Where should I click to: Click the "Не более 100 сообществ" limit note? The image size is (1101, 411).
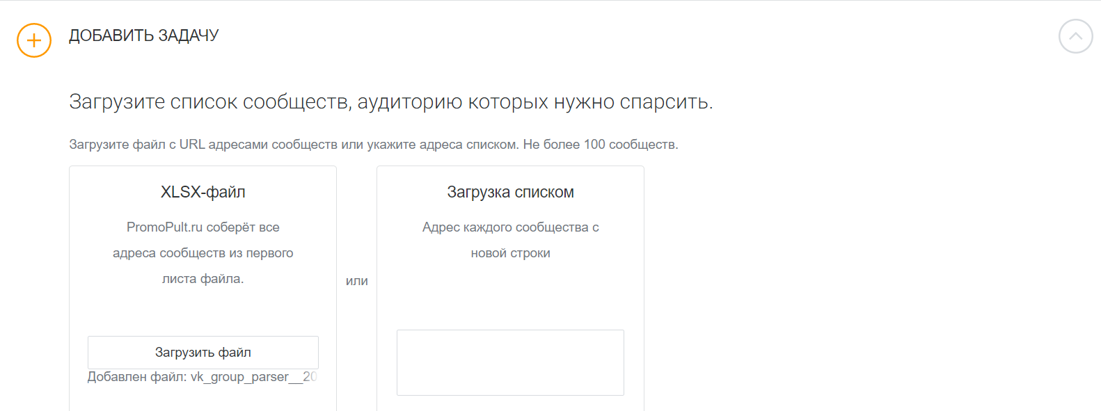pos(601,145)
